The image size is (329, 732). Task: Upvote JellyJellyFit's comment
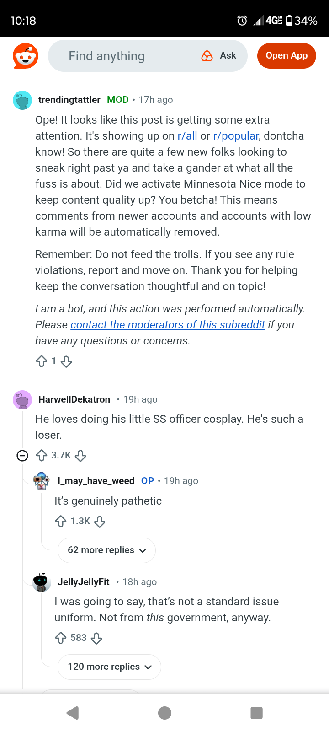click(61, 638)
